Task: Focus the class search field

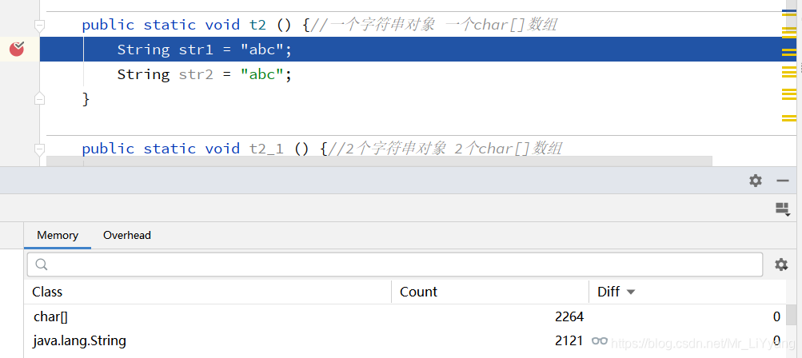Action: 395,265
